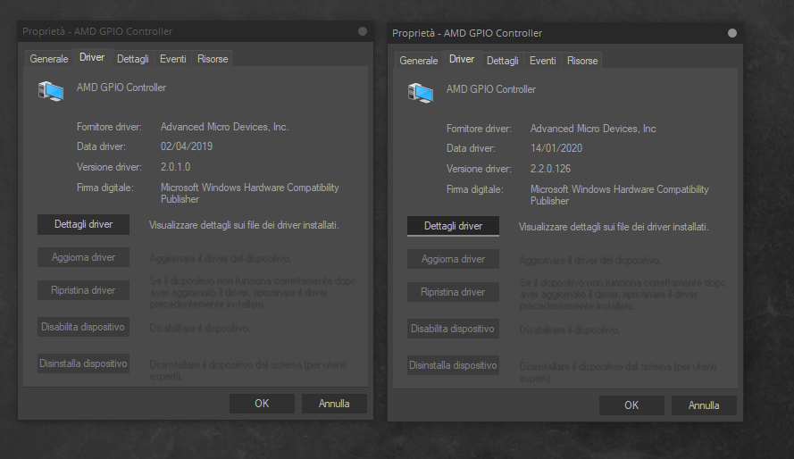Click driver version 2.0.1.0
Screen dimensions: 794x459
point(175,166)
